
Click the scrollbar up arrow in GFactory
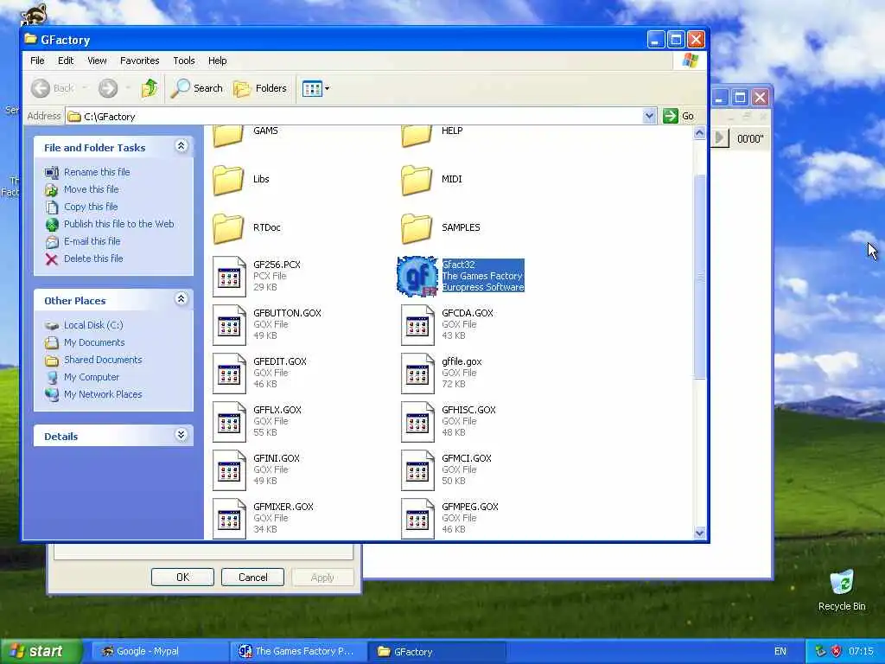[x=700, y=133]
